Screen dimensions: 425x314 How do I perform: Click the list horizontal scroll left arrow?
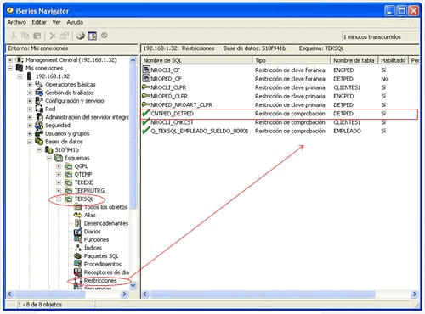click(145, 294)
